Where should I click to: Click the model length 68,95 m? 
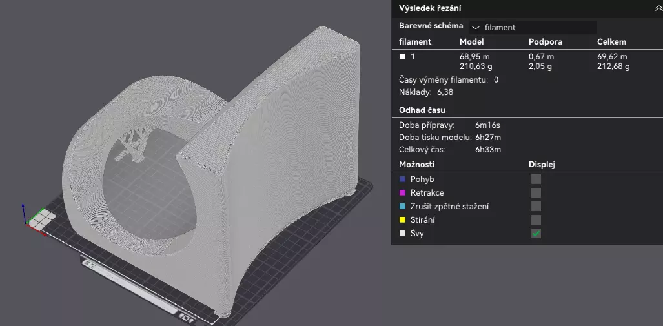click(x=475, y=57)
